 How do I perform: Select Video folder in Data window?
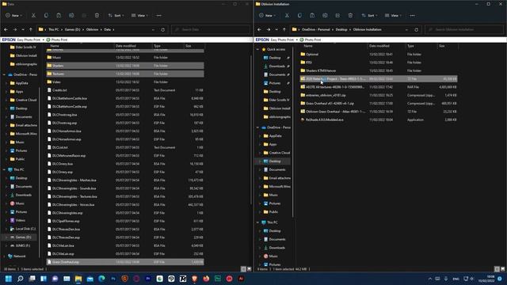(x=125, y=82)
